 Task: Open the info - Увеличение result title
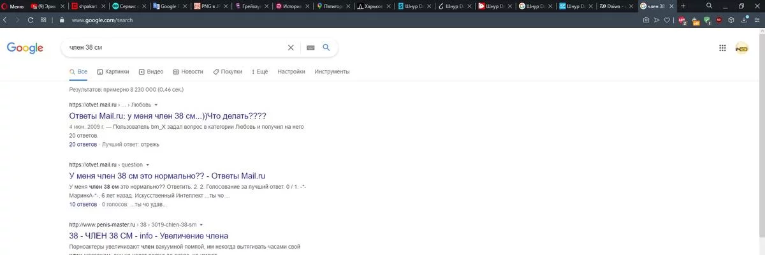pos(149,235)
